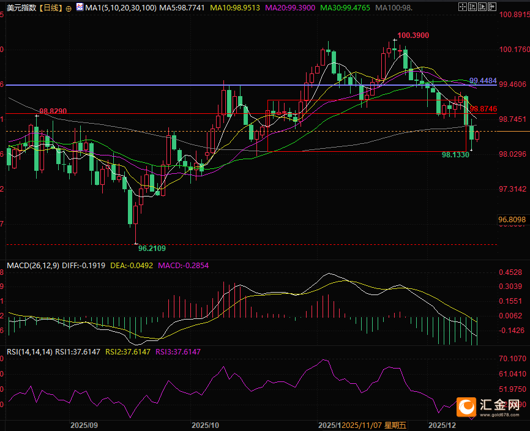The image size is (530, 431).
Task: Click the 美元指数 symbol title
Action: [x=20, y=9]
